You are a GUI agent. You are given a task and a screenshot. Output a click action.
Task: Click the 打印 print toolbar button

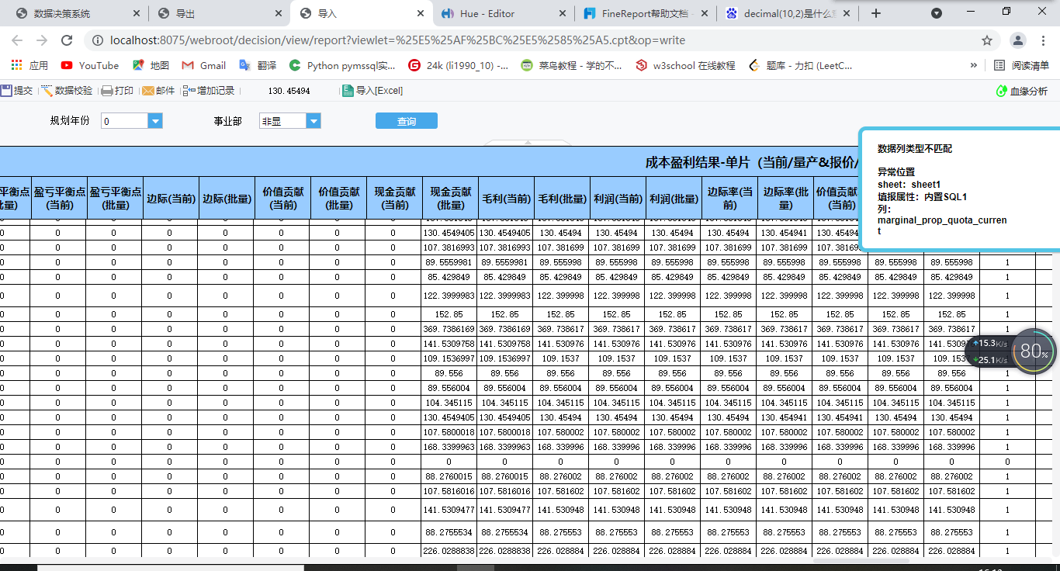117,91
